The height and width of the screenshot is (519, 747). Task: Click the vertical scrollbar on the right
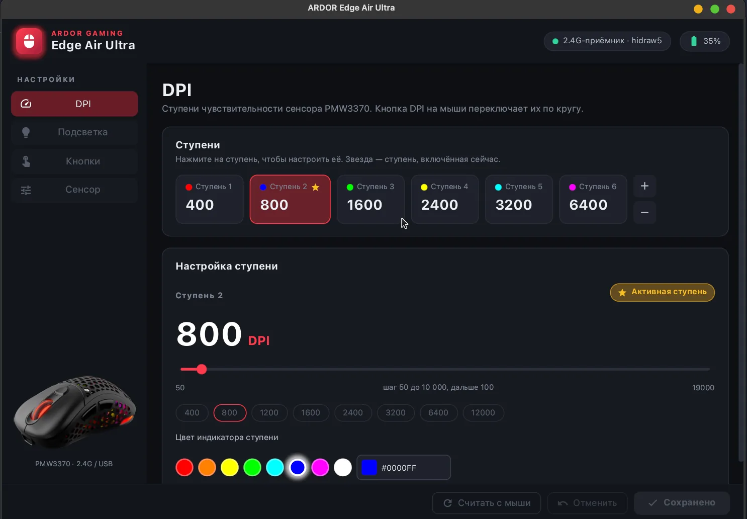click(741, 263)
